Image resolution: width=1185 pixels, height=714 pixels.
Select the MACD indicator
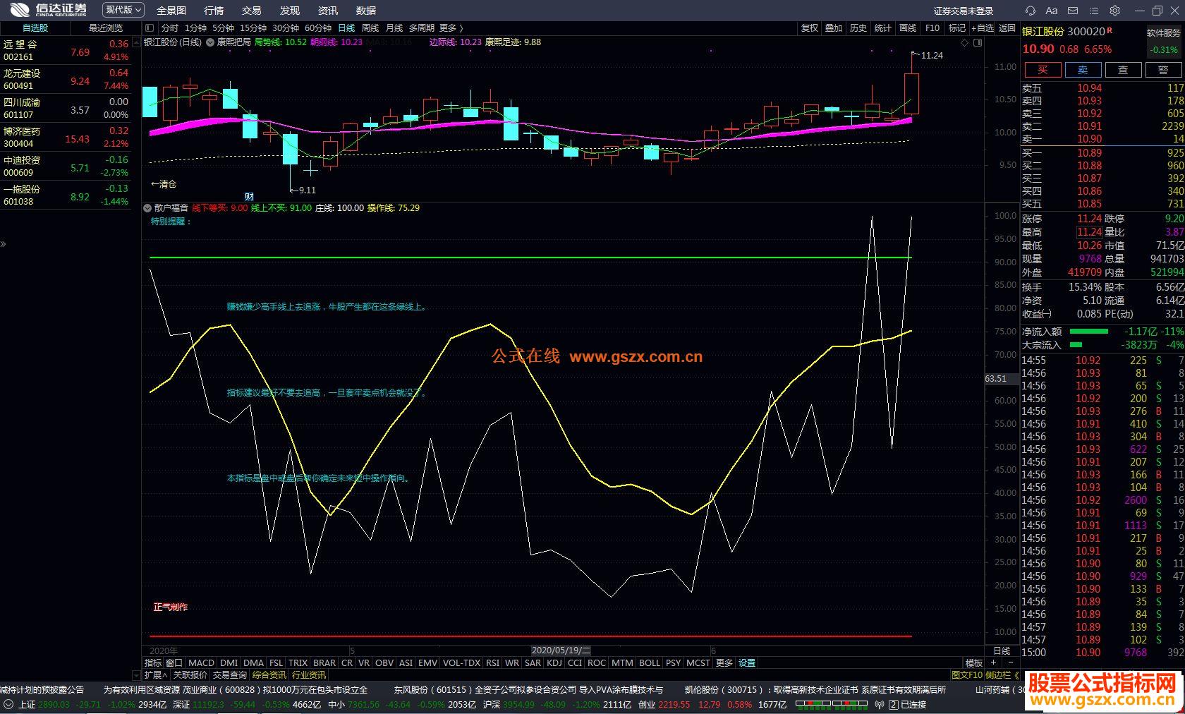(x=201, y=662)
